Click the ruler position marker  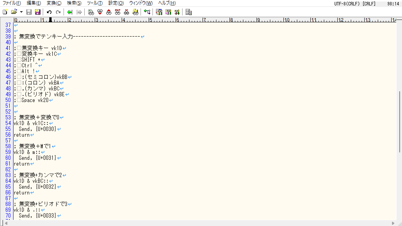pos(50,20)
